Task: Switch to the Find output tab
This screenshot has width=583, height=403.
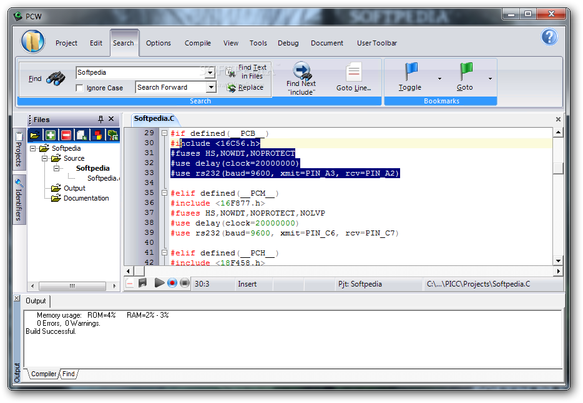Action: 69,374
